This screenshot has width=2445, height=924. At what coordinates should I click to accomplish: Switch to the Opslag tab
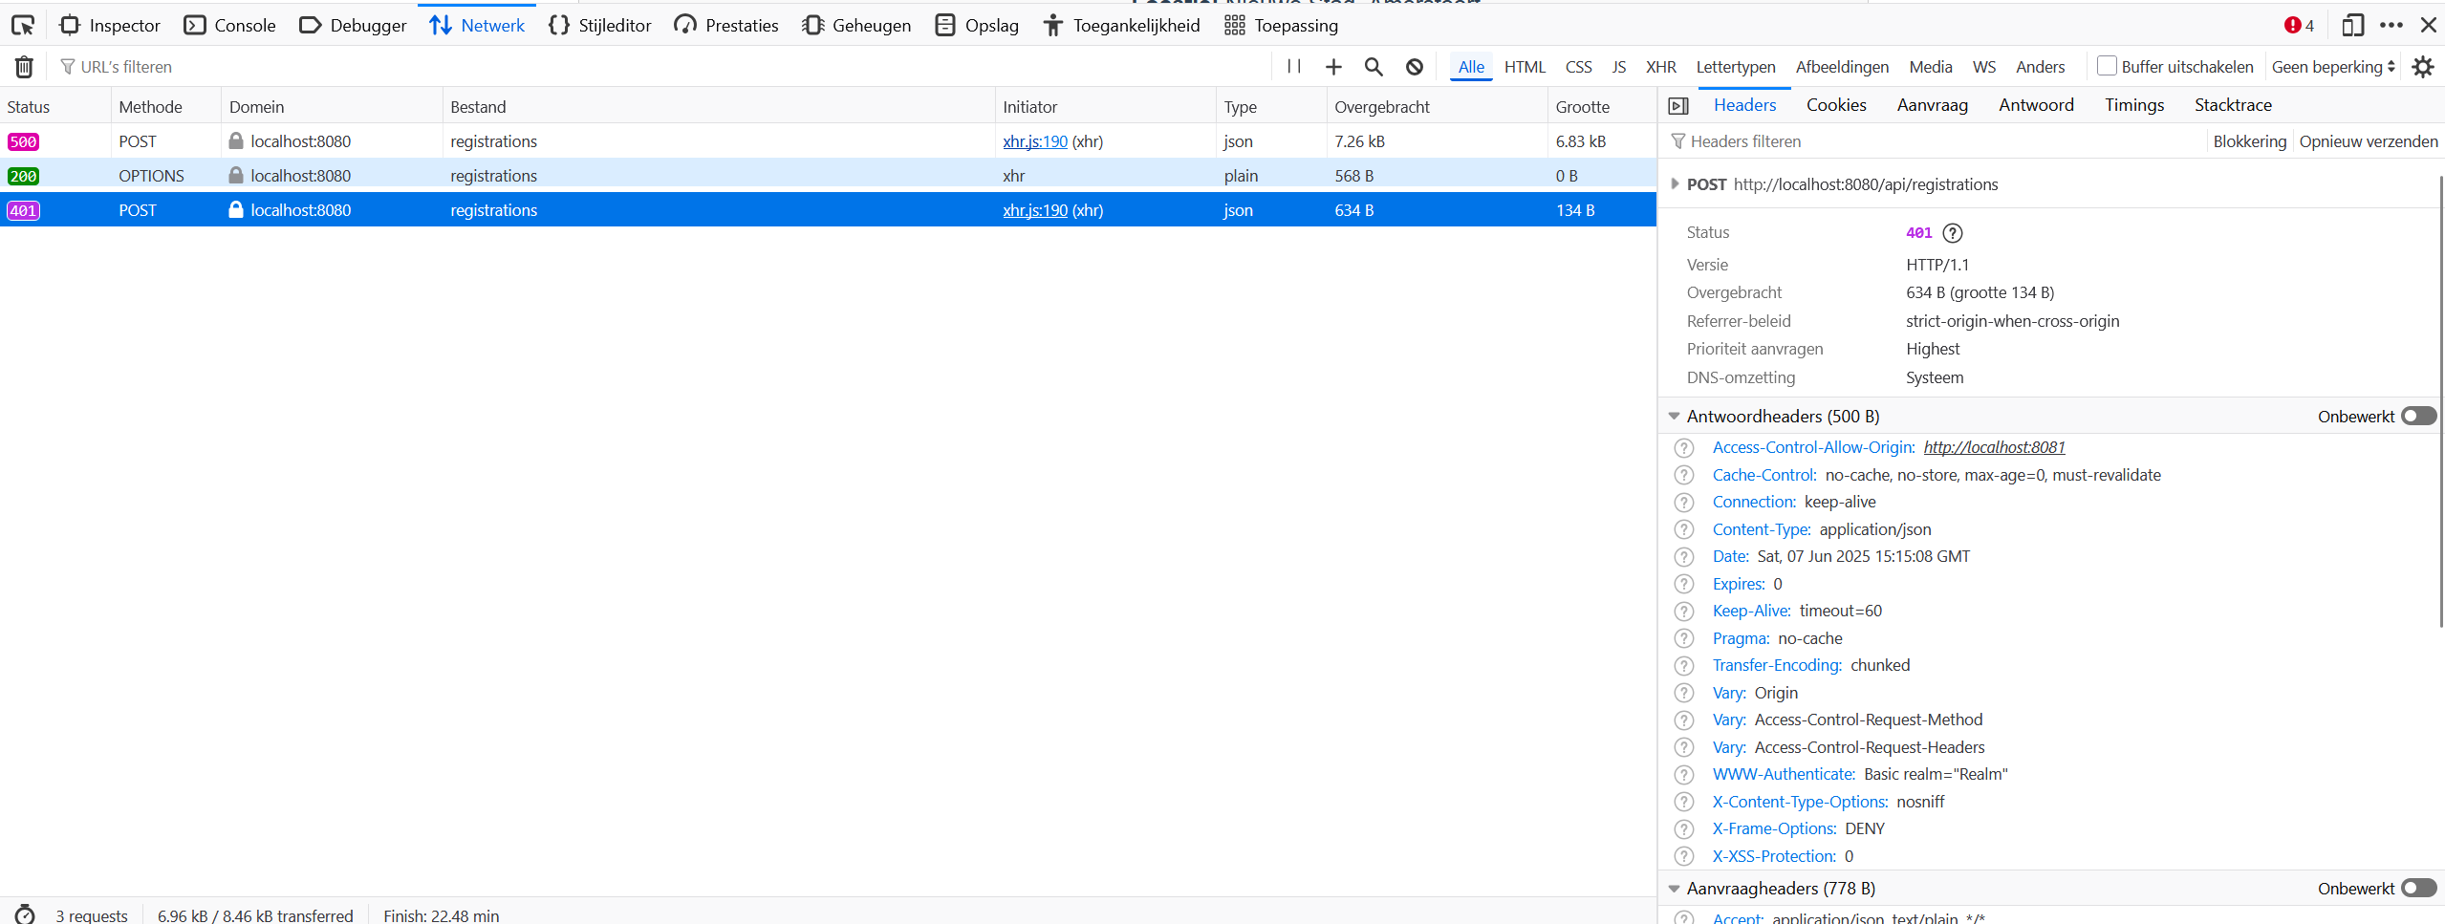pyautogui.click(x=977, y=26)
